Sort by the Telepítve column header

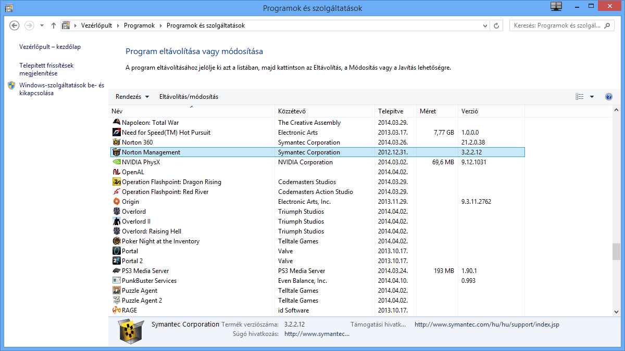(x=396, y=111)
